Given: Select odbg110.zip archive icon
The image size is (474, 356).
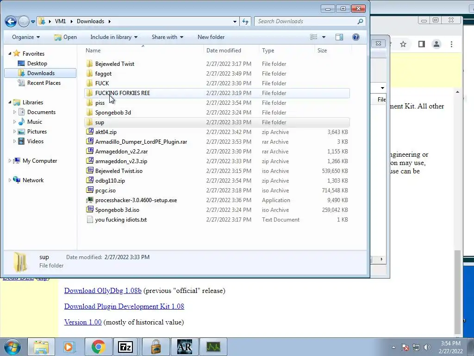Looking at the screenshot, I should tap(89, 180).
